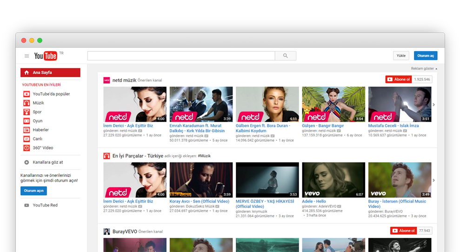The image size is (460, 252).
Task: Click inside the YouTube search field
Action: (x=181, y=56)
